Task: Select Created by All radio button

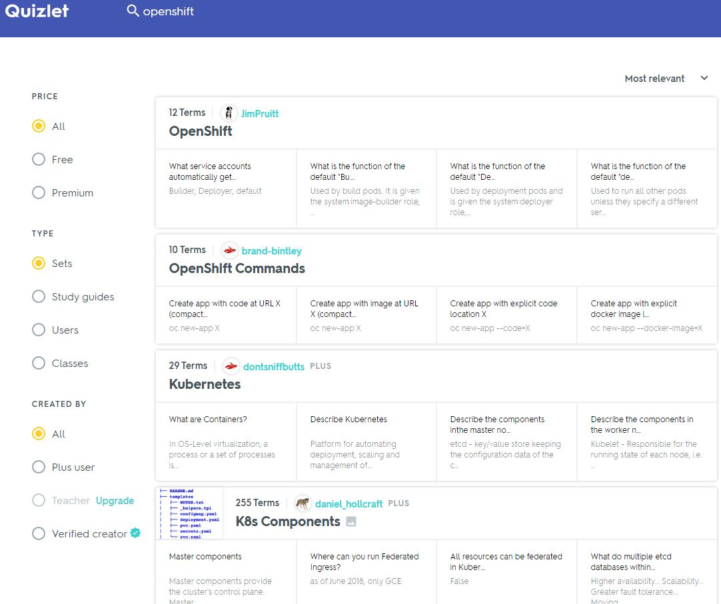Action: (39, 434)
